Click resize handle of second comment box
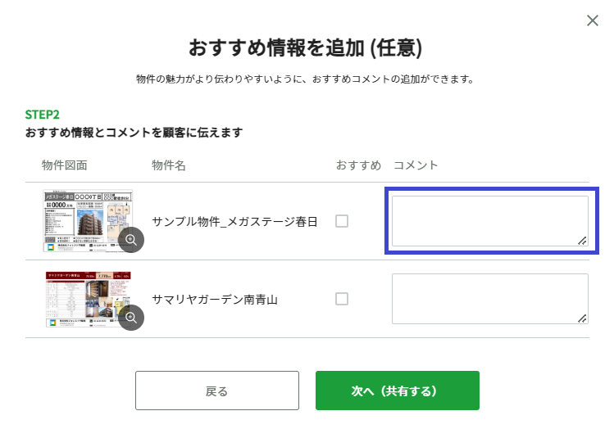The width and height of the screenshot is (614, 438). pyautogui.click(x=582, y=318)
